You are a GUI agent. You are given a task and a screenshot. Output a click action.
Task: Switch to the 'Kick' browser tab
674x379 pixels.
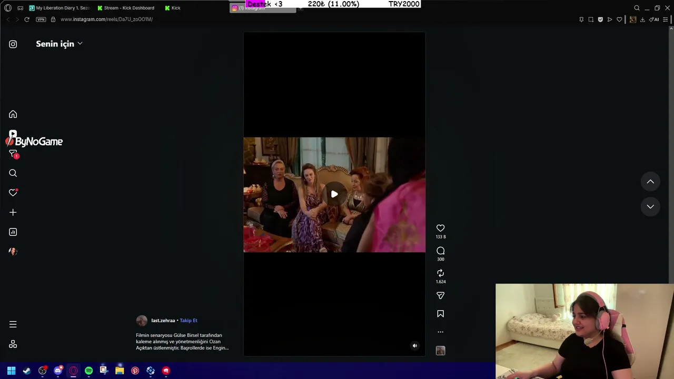pos(173,8)
